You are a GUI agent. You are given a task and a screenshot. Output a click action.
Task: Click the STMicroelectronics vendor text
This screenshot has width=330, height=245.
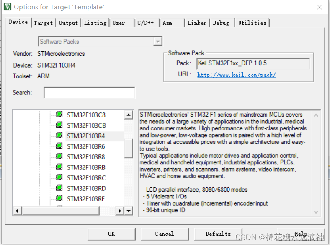click(x=61, y=54)
